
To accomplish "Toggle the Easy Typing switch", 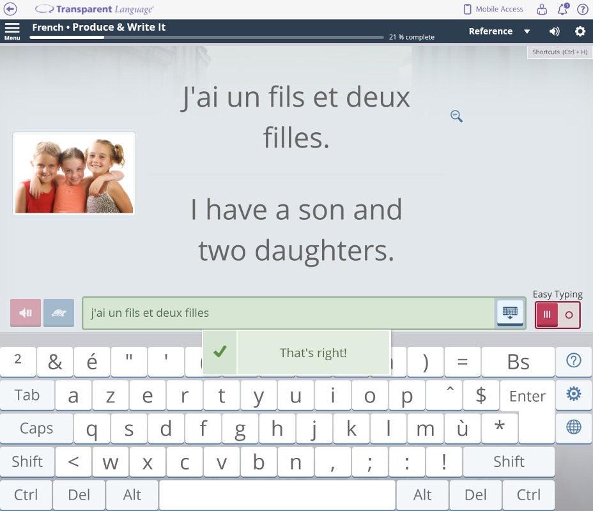I will coord(557,315).
